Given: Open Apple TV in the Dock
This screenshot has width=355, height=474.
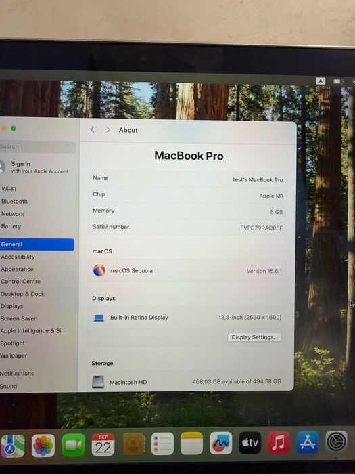Looking at the screenshot, I should click(250, 443).
